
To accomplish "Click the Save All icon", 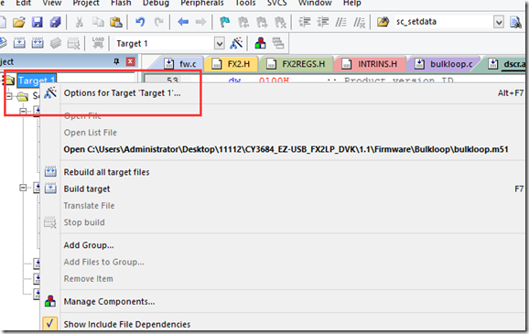I will tap(55, 22).
